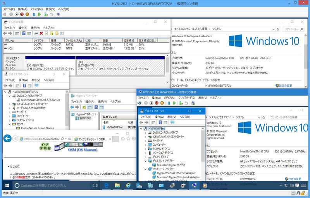The image size is (310, 198).
Task: Click red Shut Down icon in HVSW10IPEnt toolbar
Action: pos(157,103)
